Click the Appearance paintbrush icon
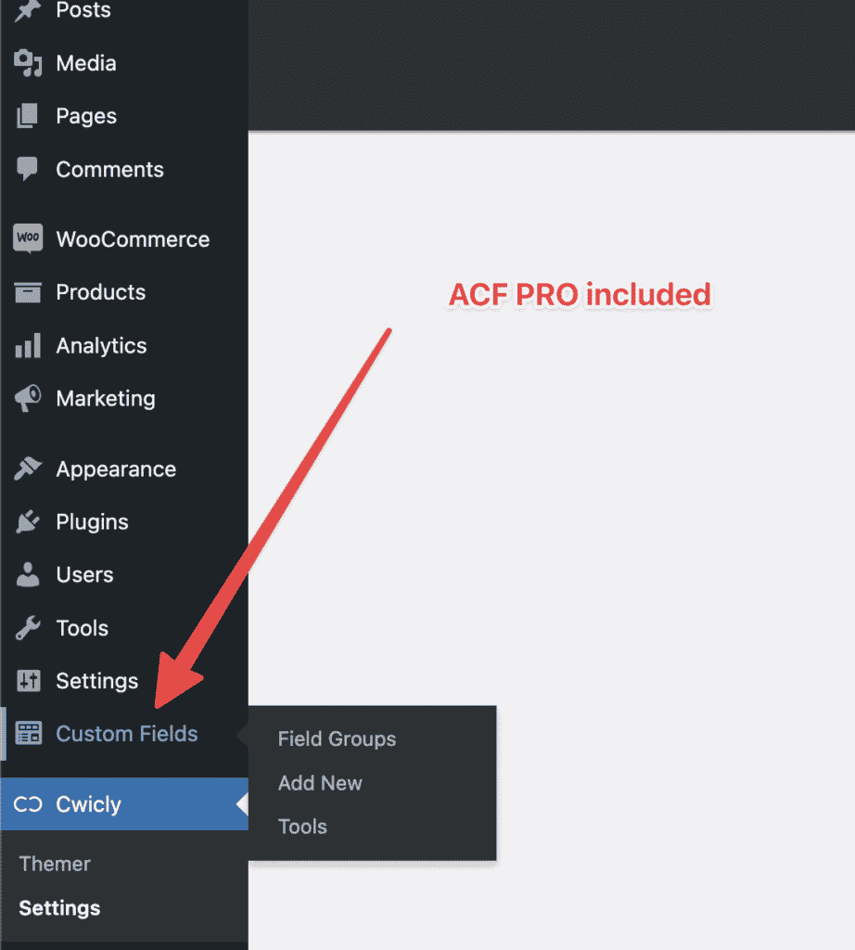Image resolution: width=855 pixels, height=950 pixels. tap(28, 469)
